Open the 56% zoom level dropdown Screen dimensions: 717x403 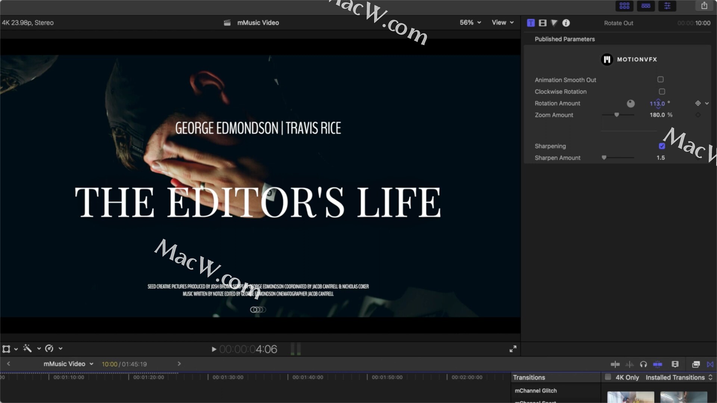(470, 22)
